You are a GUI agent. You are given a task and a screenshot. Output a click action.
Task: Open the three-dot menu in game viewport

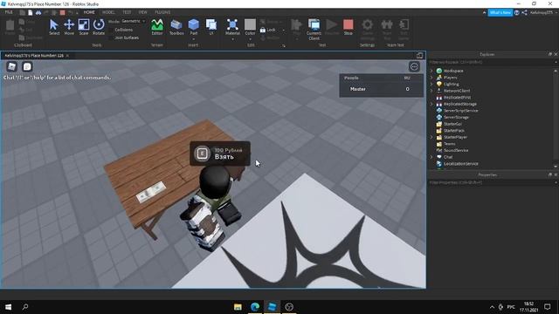[414, 66]
